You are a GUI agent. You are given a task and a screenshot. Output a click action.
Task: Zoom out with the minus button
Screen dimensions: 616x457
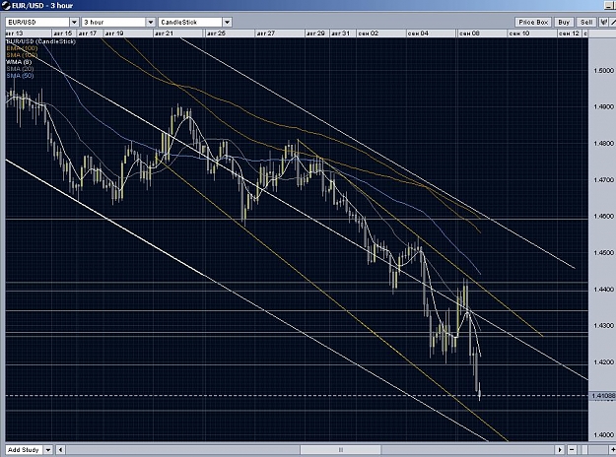[572, 450]
